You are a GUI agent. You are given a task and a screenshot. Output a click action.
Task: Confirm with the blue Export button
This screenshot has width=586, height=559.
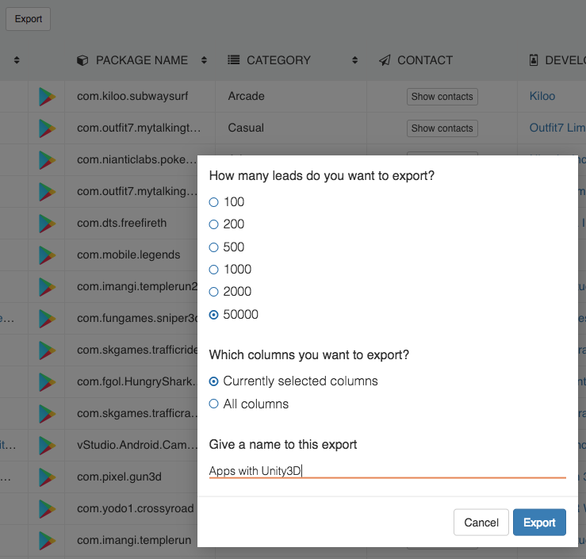click(x=539, y=522)
